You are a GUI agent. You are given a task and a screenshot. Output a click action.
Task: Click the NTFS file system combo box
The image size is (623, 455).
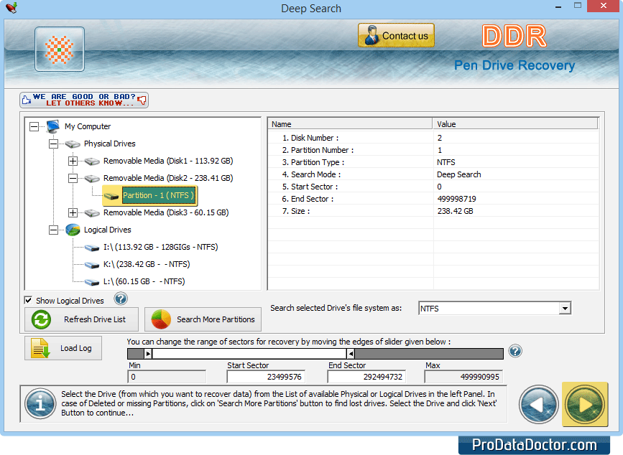494,308
